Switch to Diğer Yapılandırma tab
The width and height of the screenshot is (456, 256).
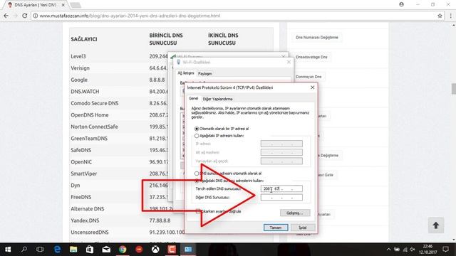(217, 99)
